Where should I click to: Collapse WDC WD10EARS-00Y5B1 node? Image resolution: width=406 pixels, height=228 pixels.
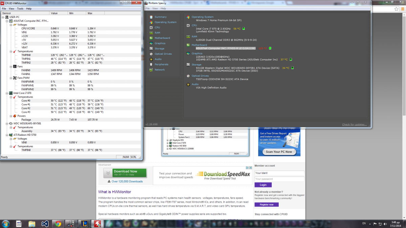(x=7, y=123)
